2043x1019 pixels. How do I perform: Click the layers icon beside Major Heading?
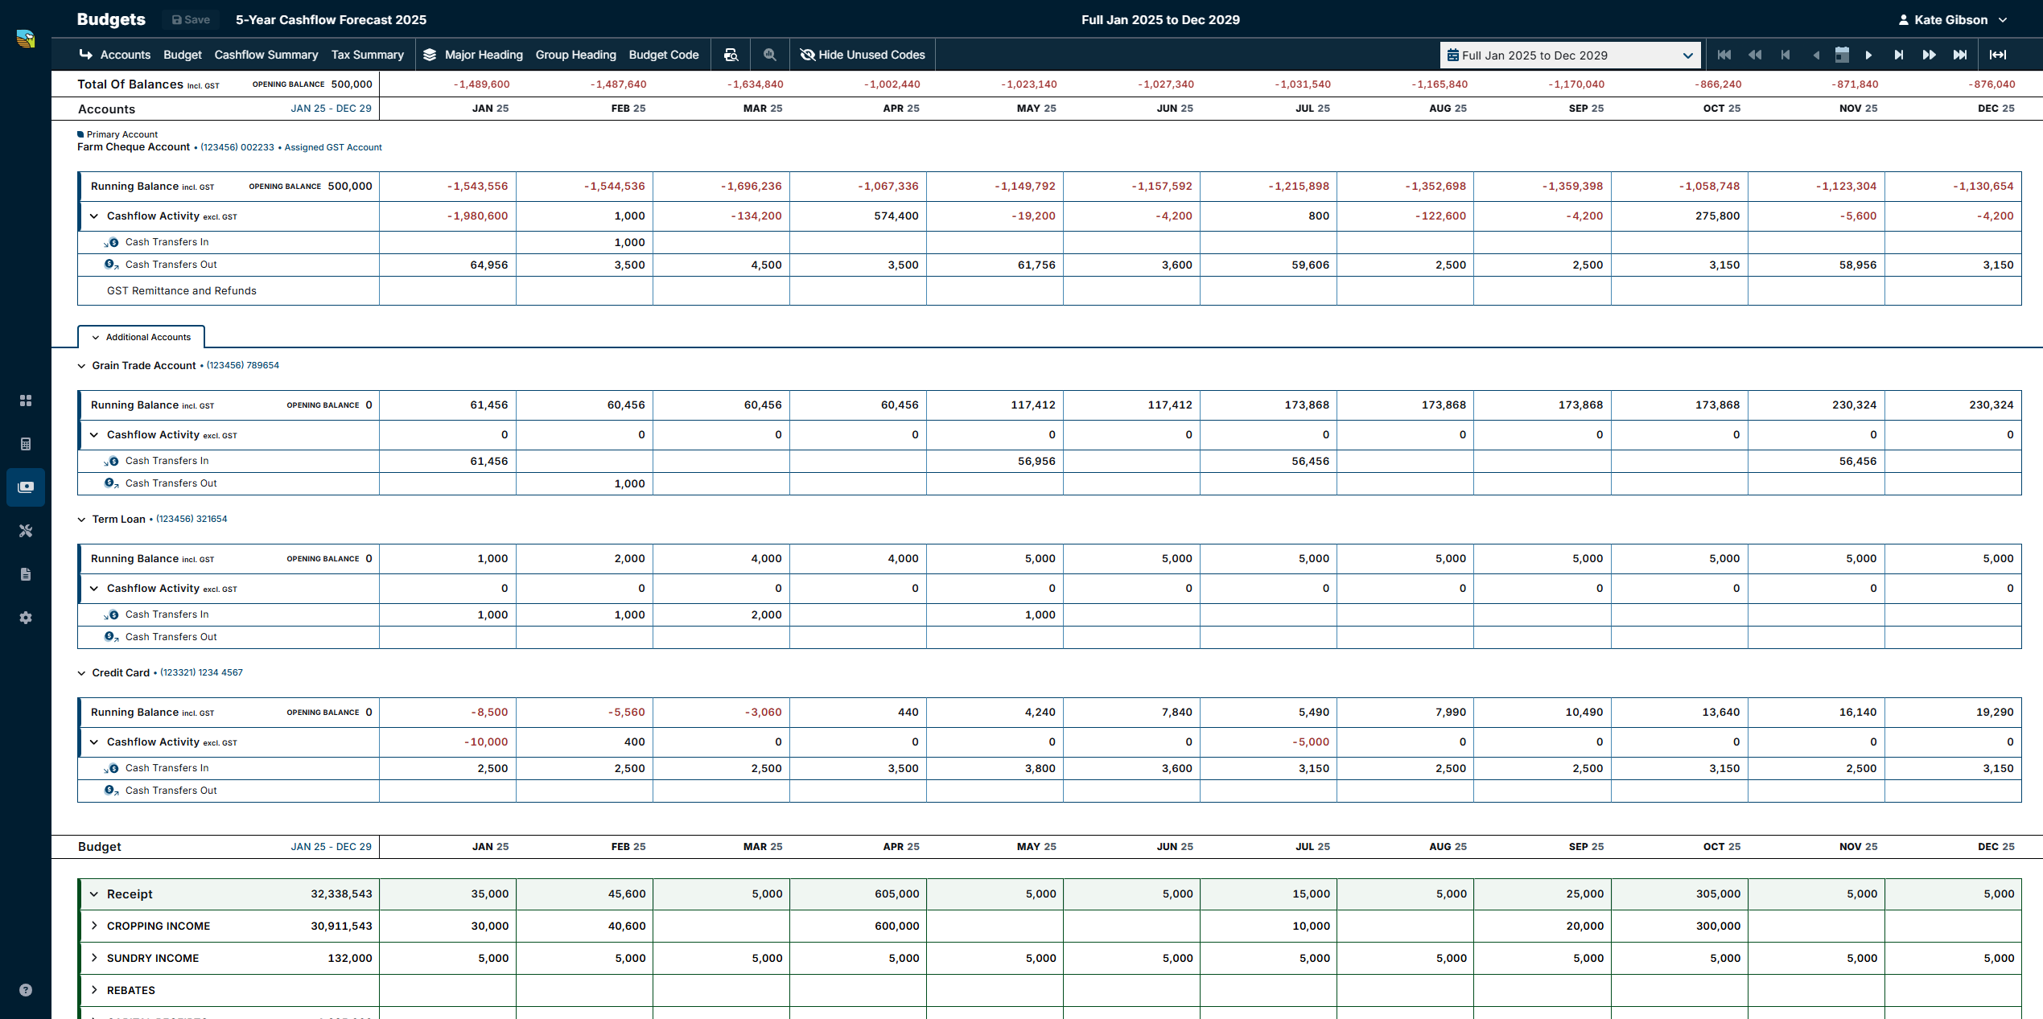430,55
